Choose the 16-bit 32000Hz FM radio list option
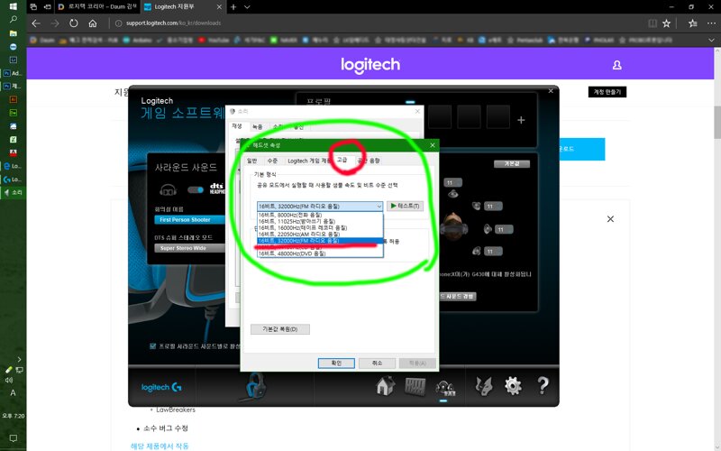 320,241
